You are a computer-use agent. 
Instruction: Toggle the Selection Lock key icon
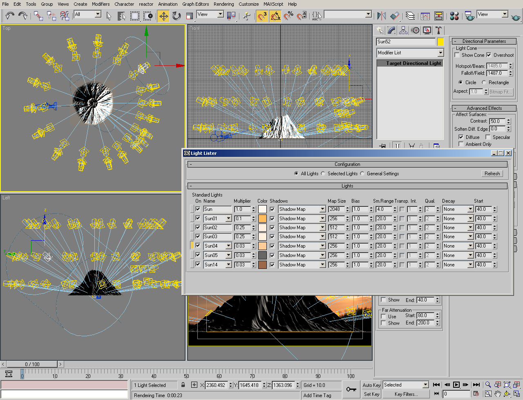click(x=183, y=385)
